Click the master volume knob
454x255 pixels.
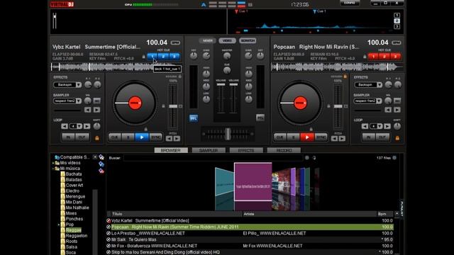click(227, 56)
